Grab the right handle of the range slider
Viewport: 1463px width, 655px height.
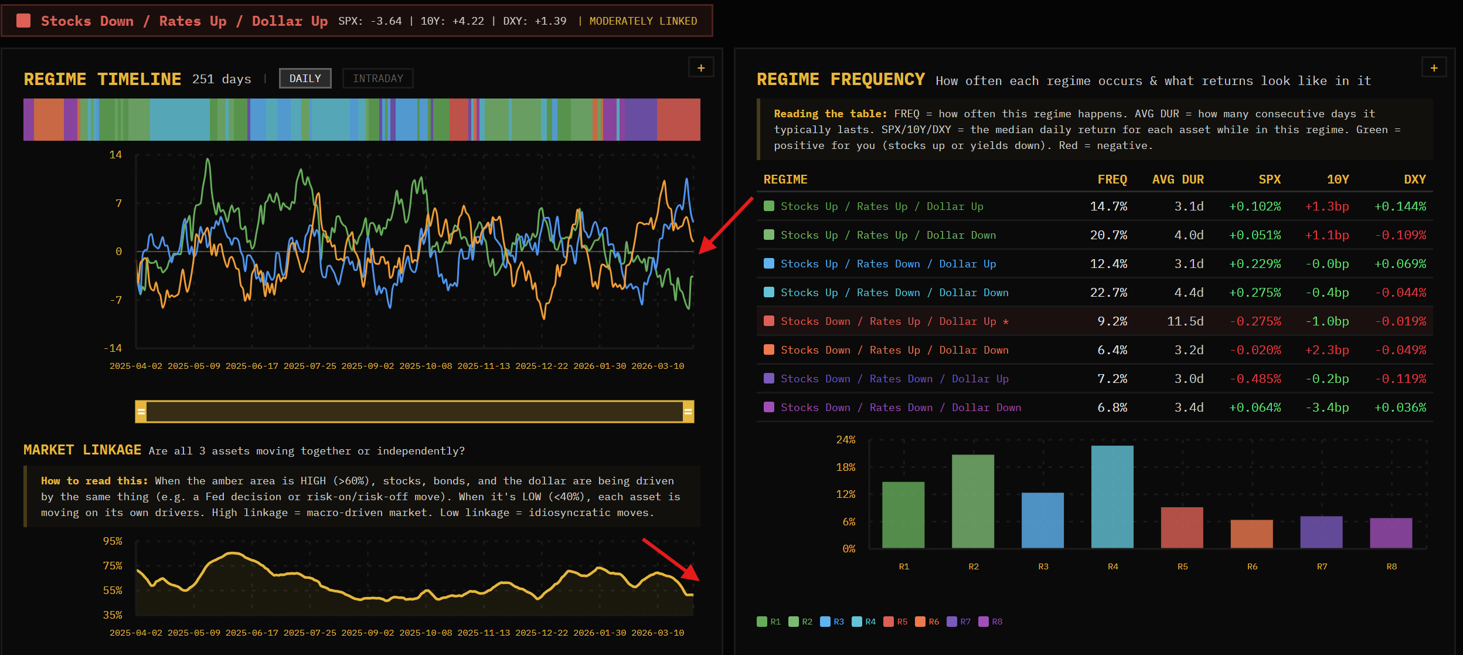click(688, 412)
